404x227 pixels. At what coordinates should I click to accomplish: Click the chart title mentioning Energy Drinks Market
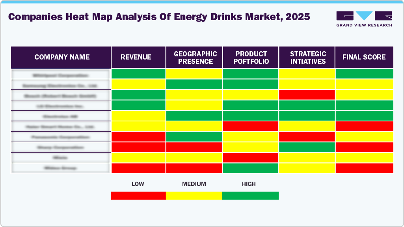pyautogui.click(x=159, y=17)
